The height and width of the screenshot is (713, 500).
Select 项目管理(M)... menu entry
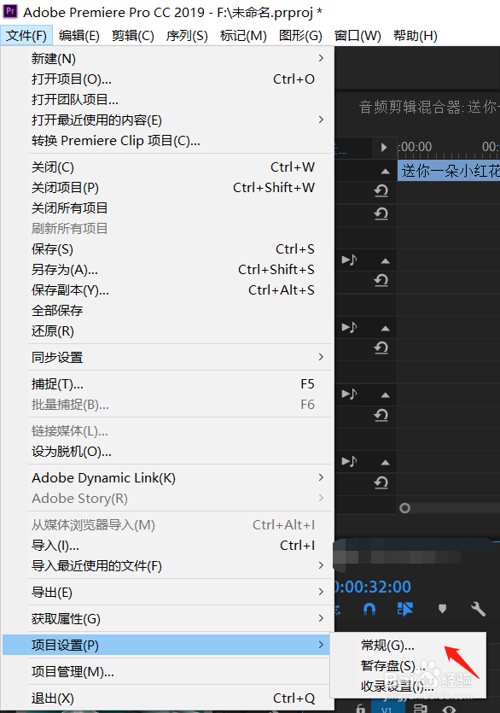[167, 672]
